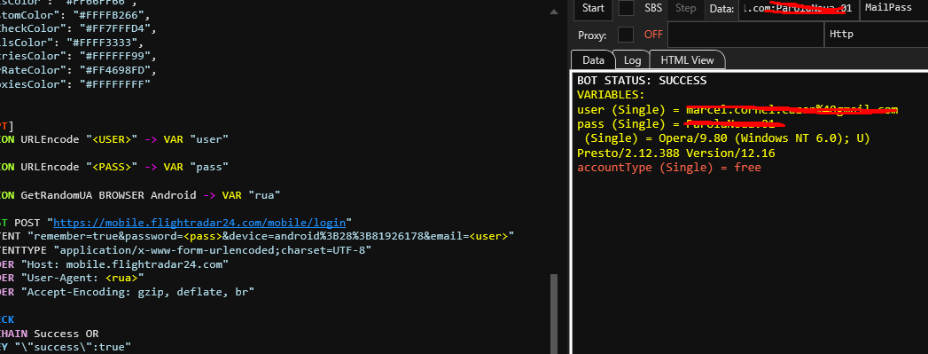
Task: Click the remember=true&password request content line
Action: (257, 237)
